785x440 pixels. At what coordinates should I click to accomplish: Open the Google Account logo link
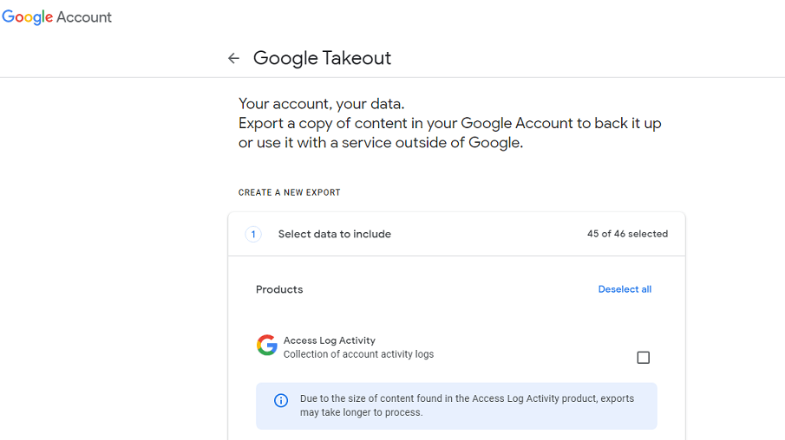pyautogui.click(x=56, y=17)
